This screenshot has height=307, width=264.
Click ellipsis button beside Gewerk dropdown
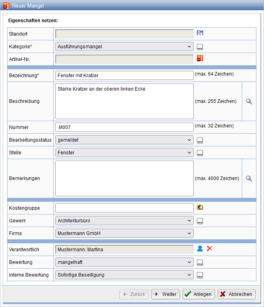click(200, 221)
